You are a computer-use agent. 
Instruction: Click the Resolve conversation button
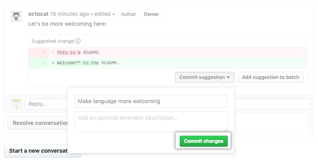tap(38, 123)
